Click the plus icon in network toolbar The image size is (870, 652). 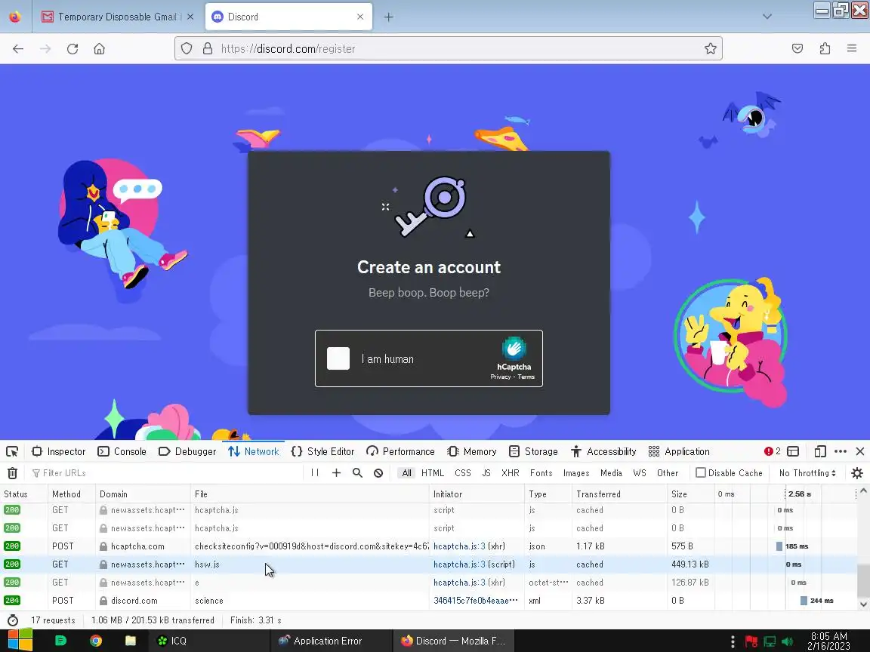[336, 473]
